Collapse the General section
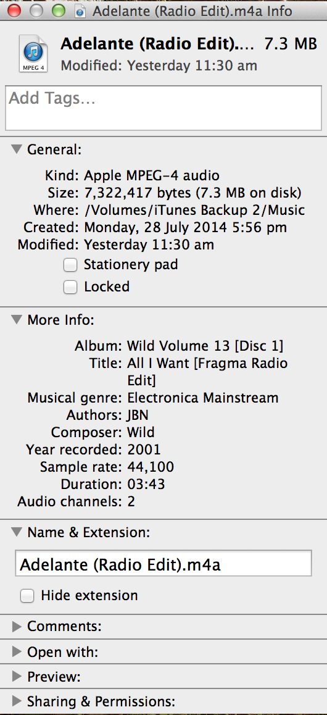Image resolution: width=327 pixels, height=715 pixels. (x=17, y=149)
